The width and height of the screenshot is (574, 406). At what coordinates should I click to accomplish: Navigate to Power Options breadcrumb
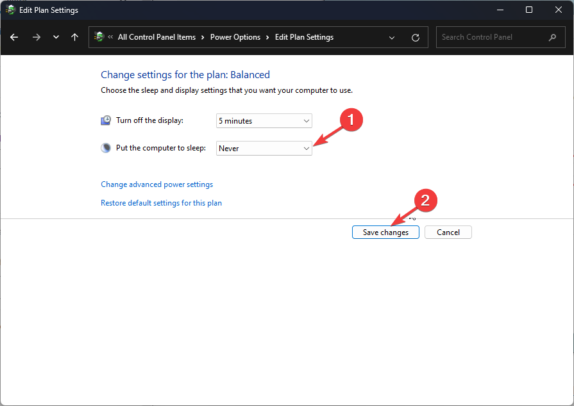coord(235,37)
